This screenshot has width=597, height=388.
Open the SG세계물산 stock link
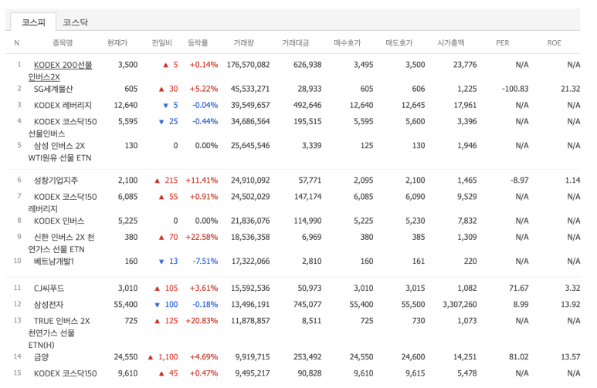tap(53, 89)
